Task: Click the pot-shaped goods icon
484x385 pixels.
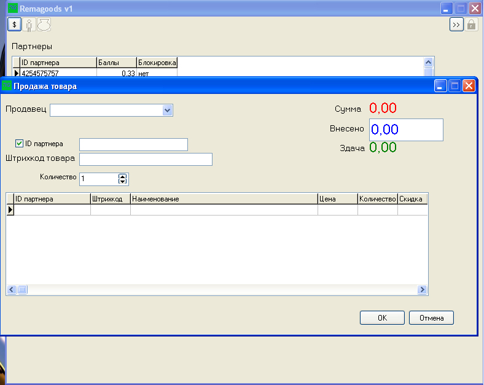Action: point(44,25)
